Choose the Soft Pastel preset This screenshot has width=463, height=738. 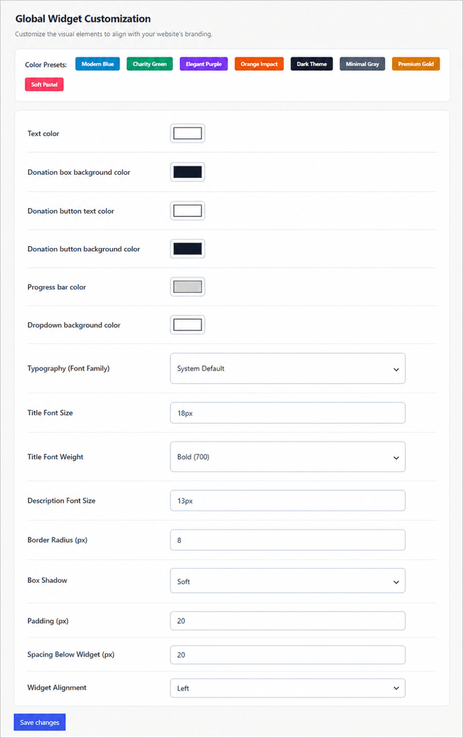(x=44, y=85)
